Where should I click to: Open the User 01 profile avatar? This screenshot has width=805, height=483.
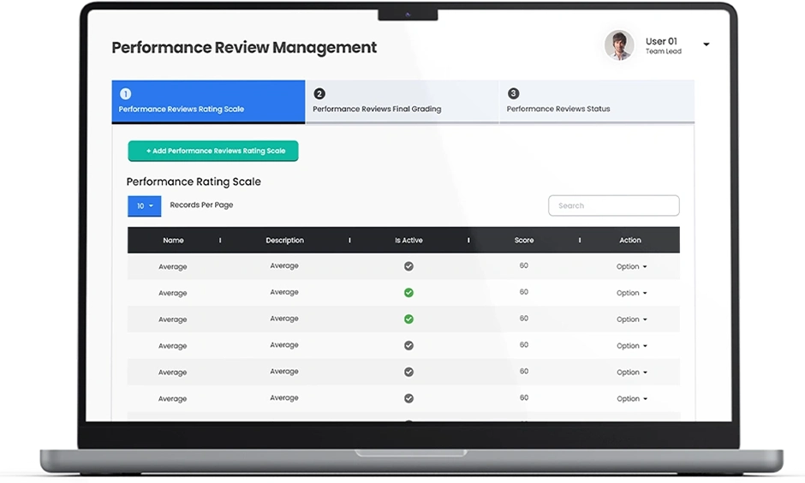[x=619, y=45]
